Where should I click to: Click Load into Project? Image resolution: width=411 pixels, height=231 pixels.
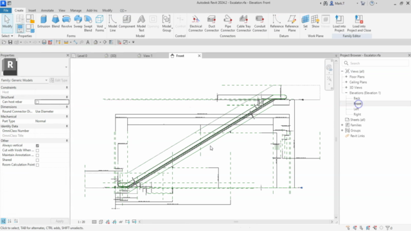(339, 24)
